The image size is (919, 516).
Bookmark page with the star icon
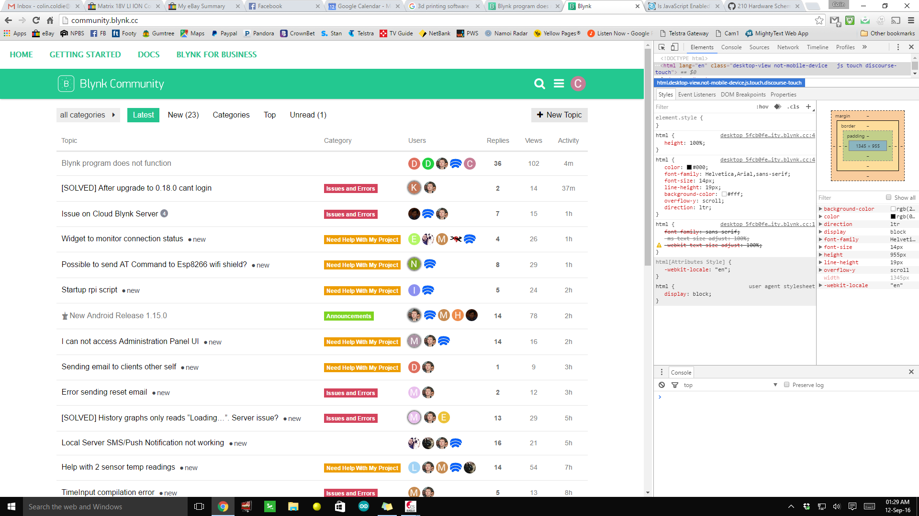point(819,21)
